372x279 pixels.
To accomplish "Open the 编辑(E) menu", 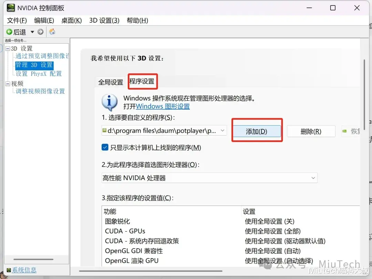I will click(44, 20).
